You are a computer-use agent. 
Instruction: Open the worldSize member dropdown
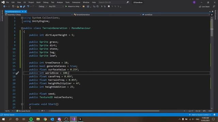(x=176, y=15)
